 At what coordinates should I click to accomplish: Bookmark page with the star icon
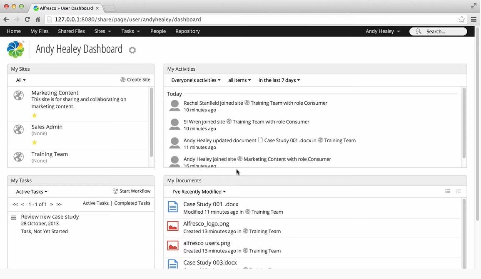coord(462,19)
